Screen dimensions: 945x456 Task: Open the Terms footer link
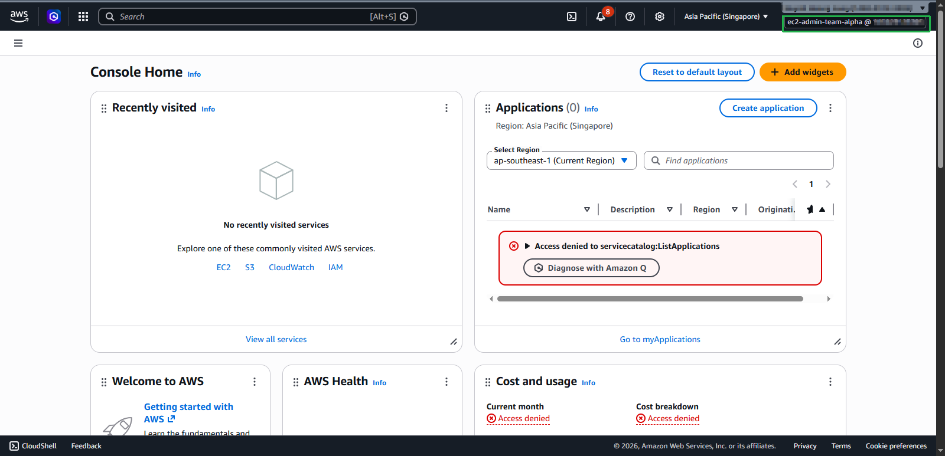pyautogui.click(x=841, y=446)
